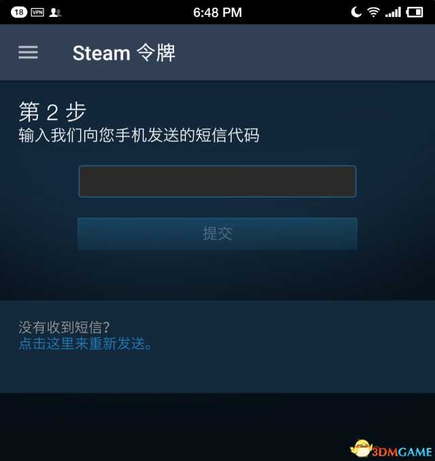The image size is (435, 461).
Task: Tap the cellular signal bars icon
Action: coord(393,12)
